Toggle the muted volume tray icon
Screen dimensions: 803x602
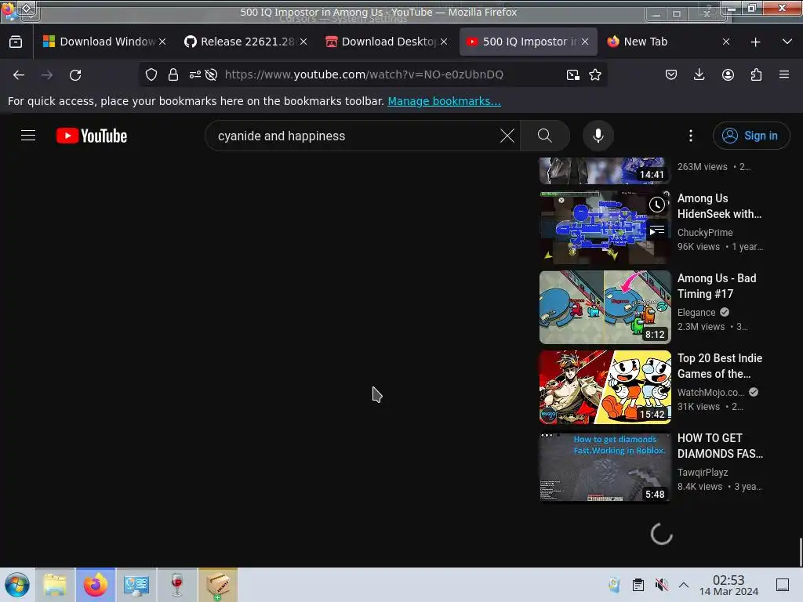661,585
